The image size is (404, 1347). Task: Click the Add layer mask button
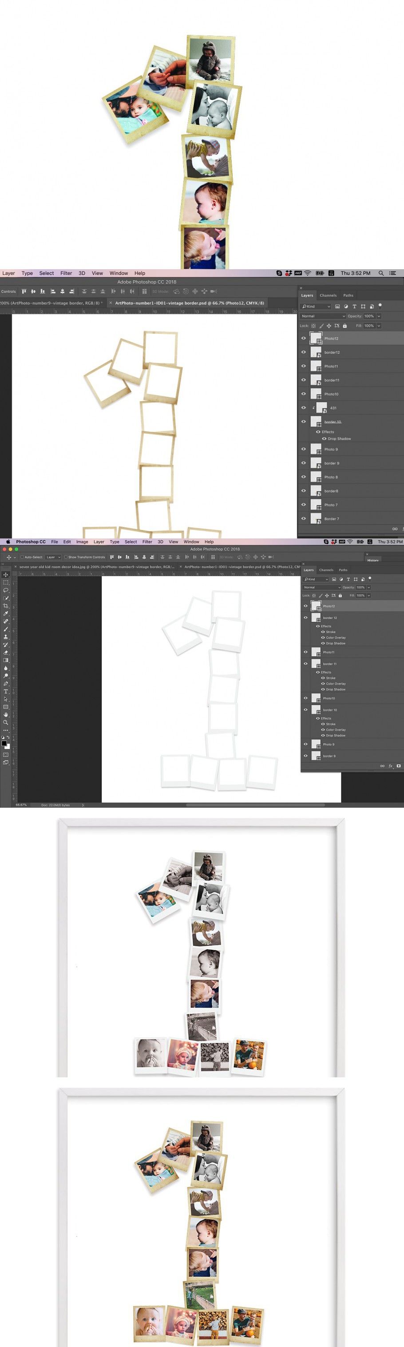(x=399, y=765)
